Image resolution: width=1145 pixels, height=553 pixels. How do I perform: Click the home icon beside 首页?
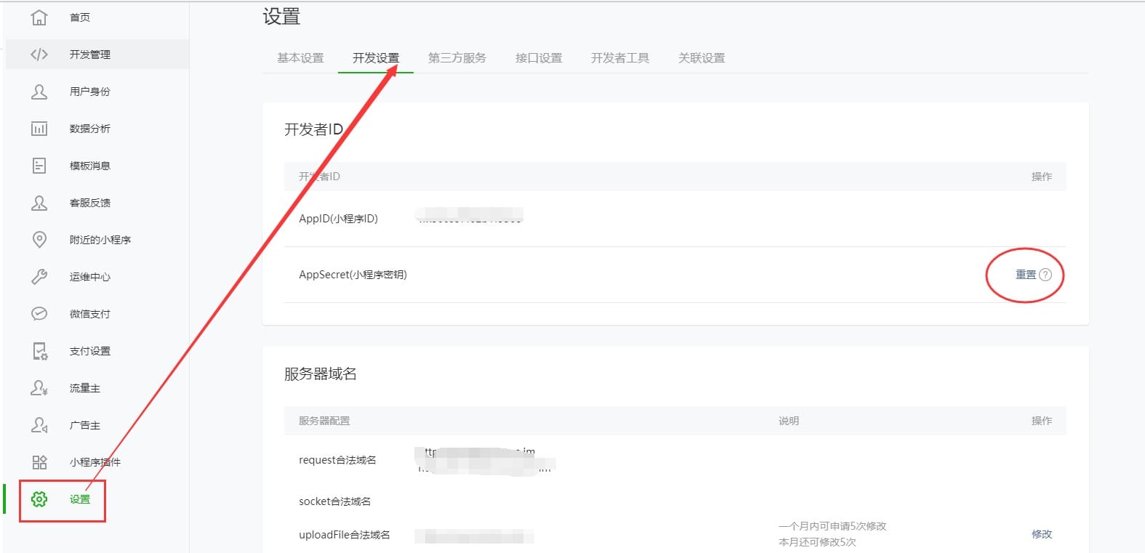tap(39, 17)
